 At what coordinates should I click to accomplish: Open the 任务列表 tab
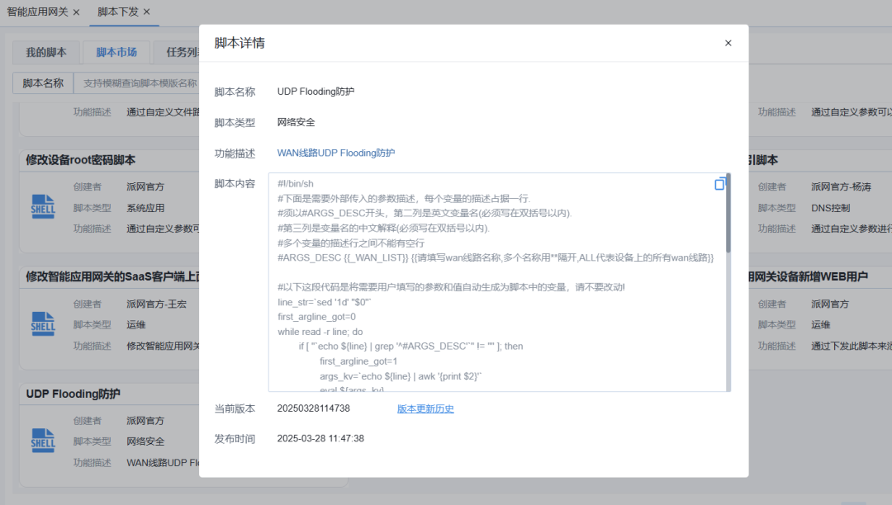pyautogui.click(x=185, y=51)
